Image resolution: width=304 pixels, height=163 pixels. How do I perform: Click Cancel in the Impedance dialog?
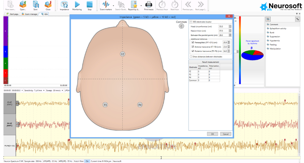(x=226, y=134)
